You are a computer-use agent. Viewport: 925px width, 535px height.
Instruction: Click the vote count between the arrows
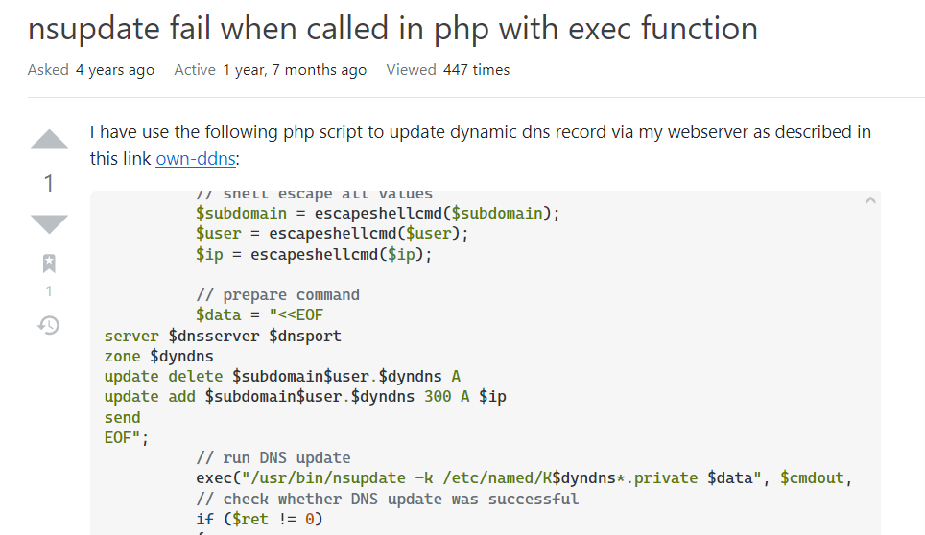(x=50, y=183)
